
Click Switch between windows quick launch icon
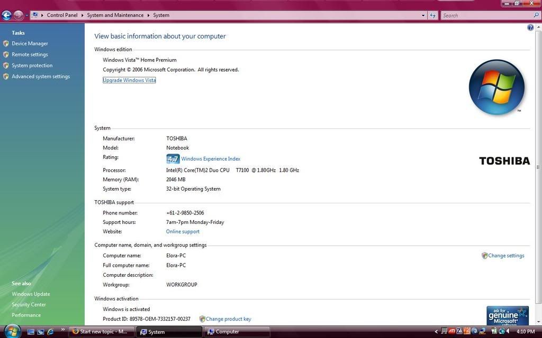pyautogui.click(x=40, y=332)
